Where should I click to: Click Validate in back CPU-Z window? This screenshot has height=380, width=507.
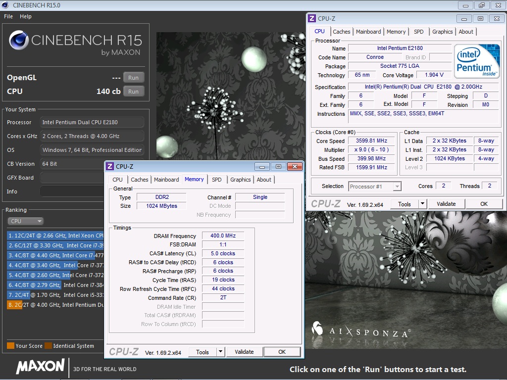[446, 204]
